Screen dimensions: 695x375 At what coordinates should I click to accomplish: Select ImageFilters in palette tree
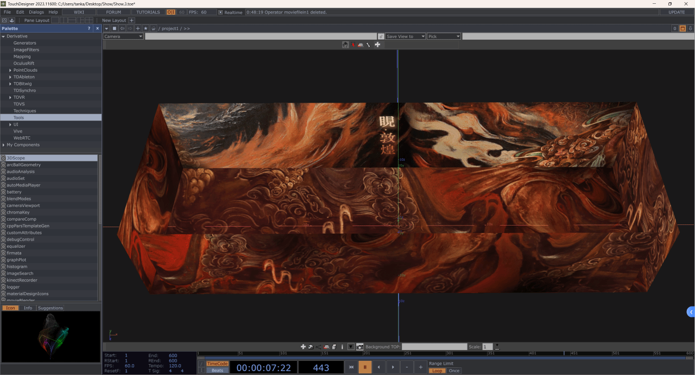[x=26, y=49]
